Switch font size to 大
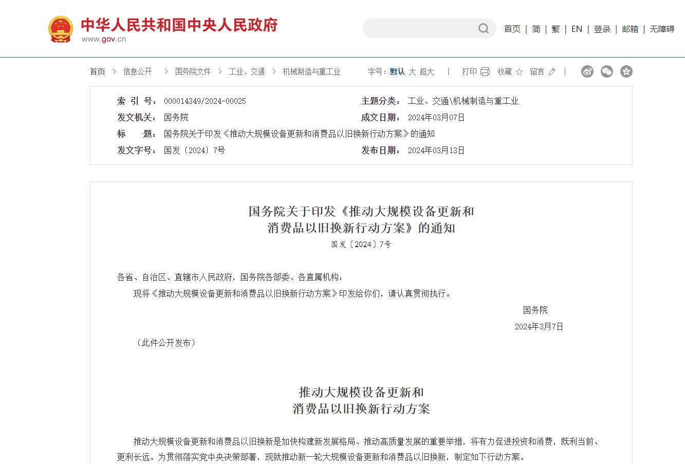685x464 pixels. tap(413, 71)
